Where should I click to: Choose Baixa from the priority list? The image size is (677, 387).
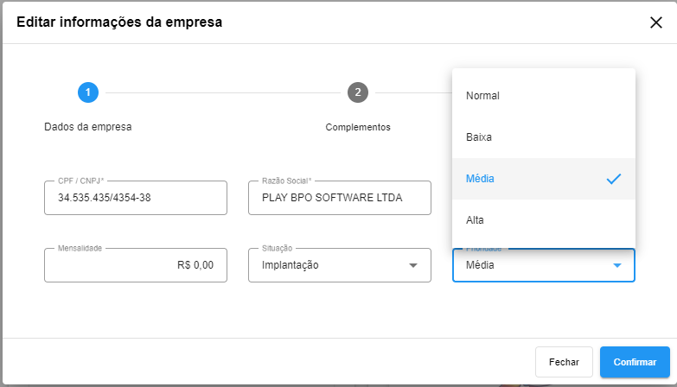click(x=544, y=137)
